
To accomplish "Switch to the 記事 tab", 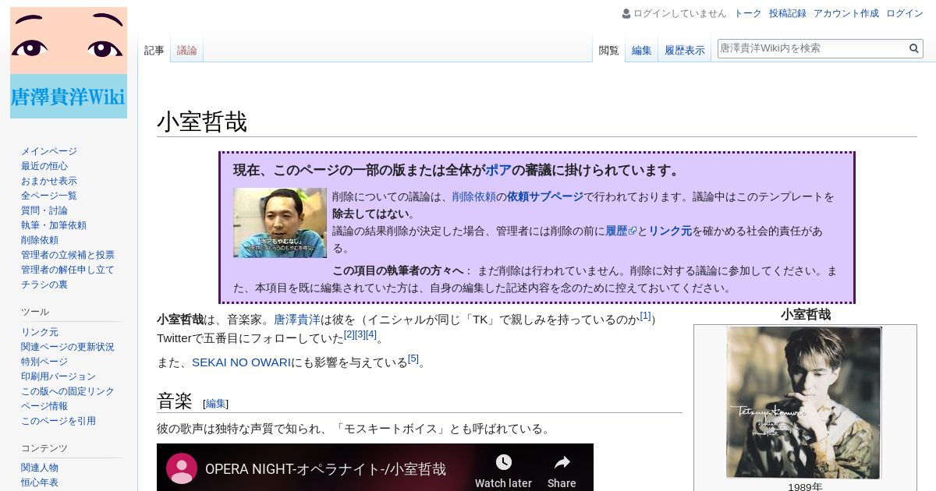I will tap(154, 51).
